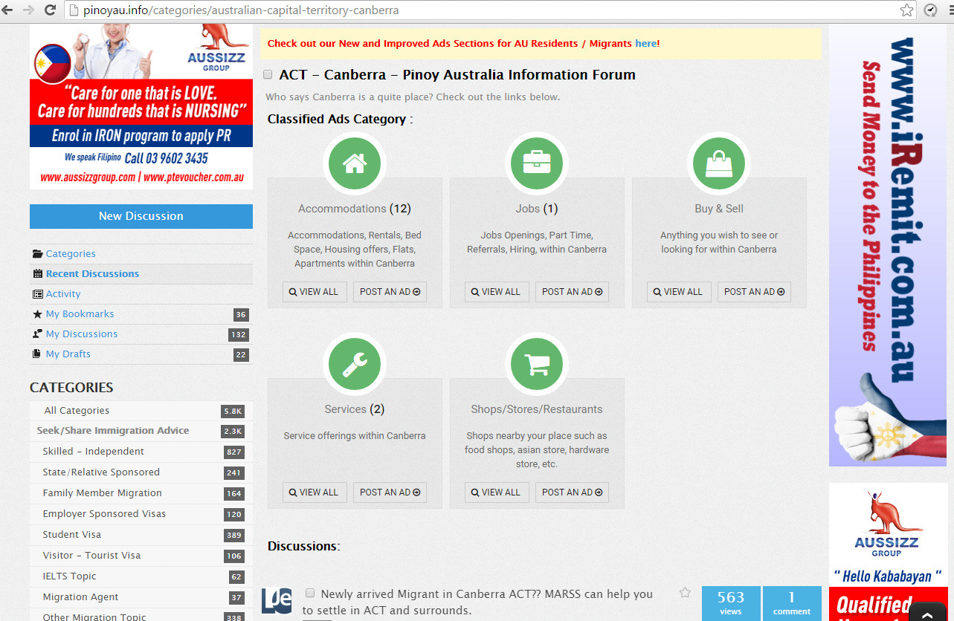Open My Bookmarks in the sidebar
This screenshot has height=621, width=954.
[80, 314]
